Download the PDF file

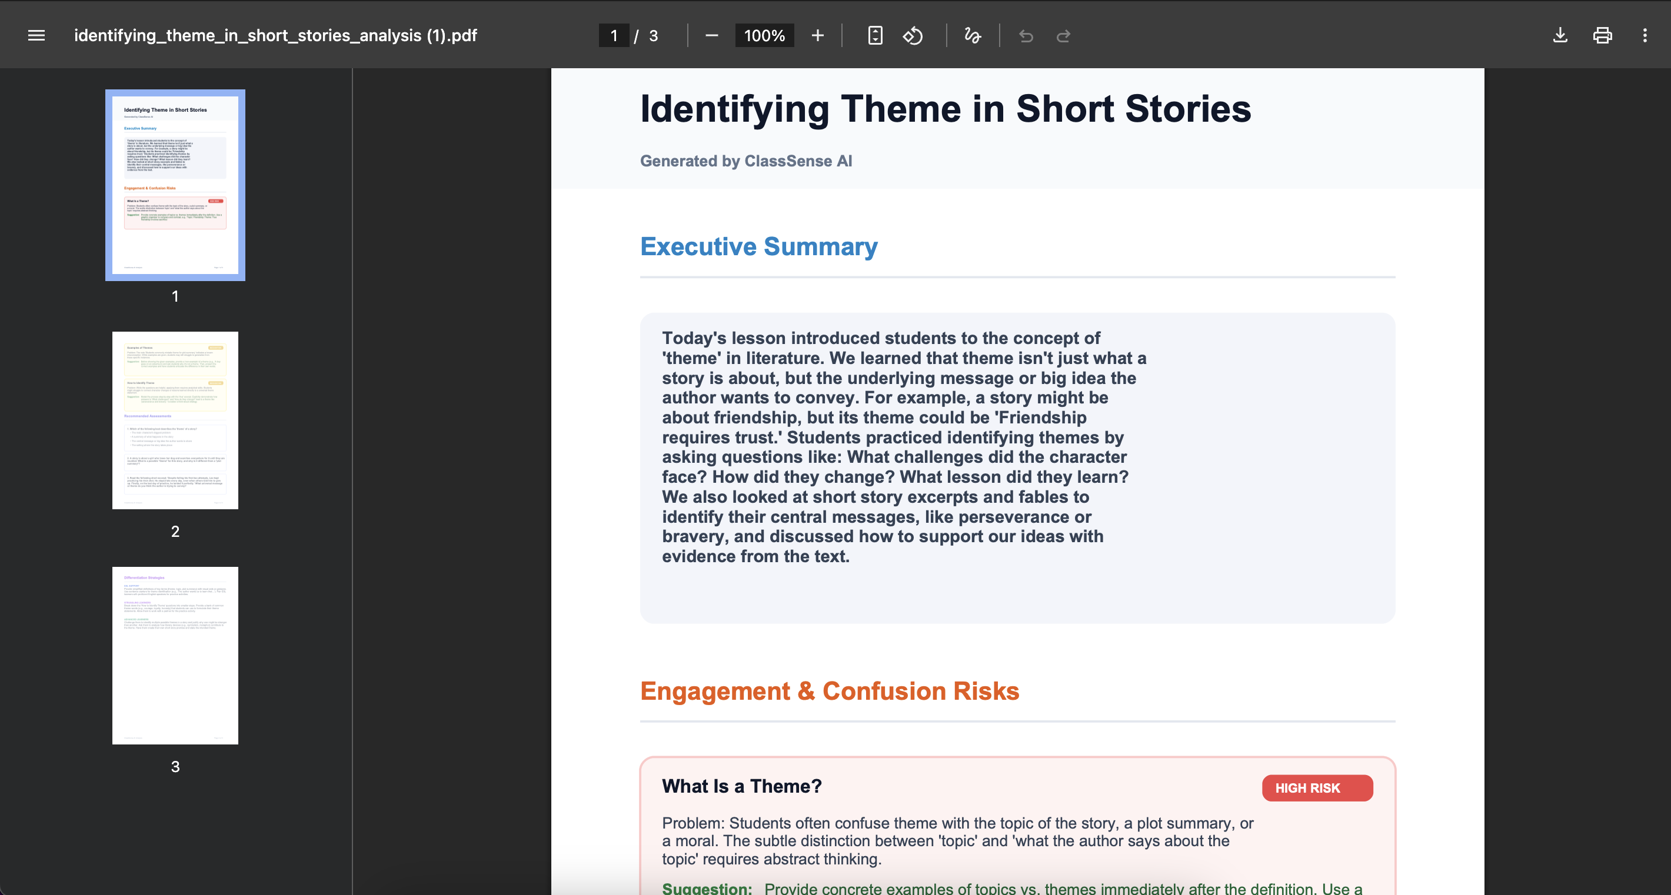point(1560,36)
